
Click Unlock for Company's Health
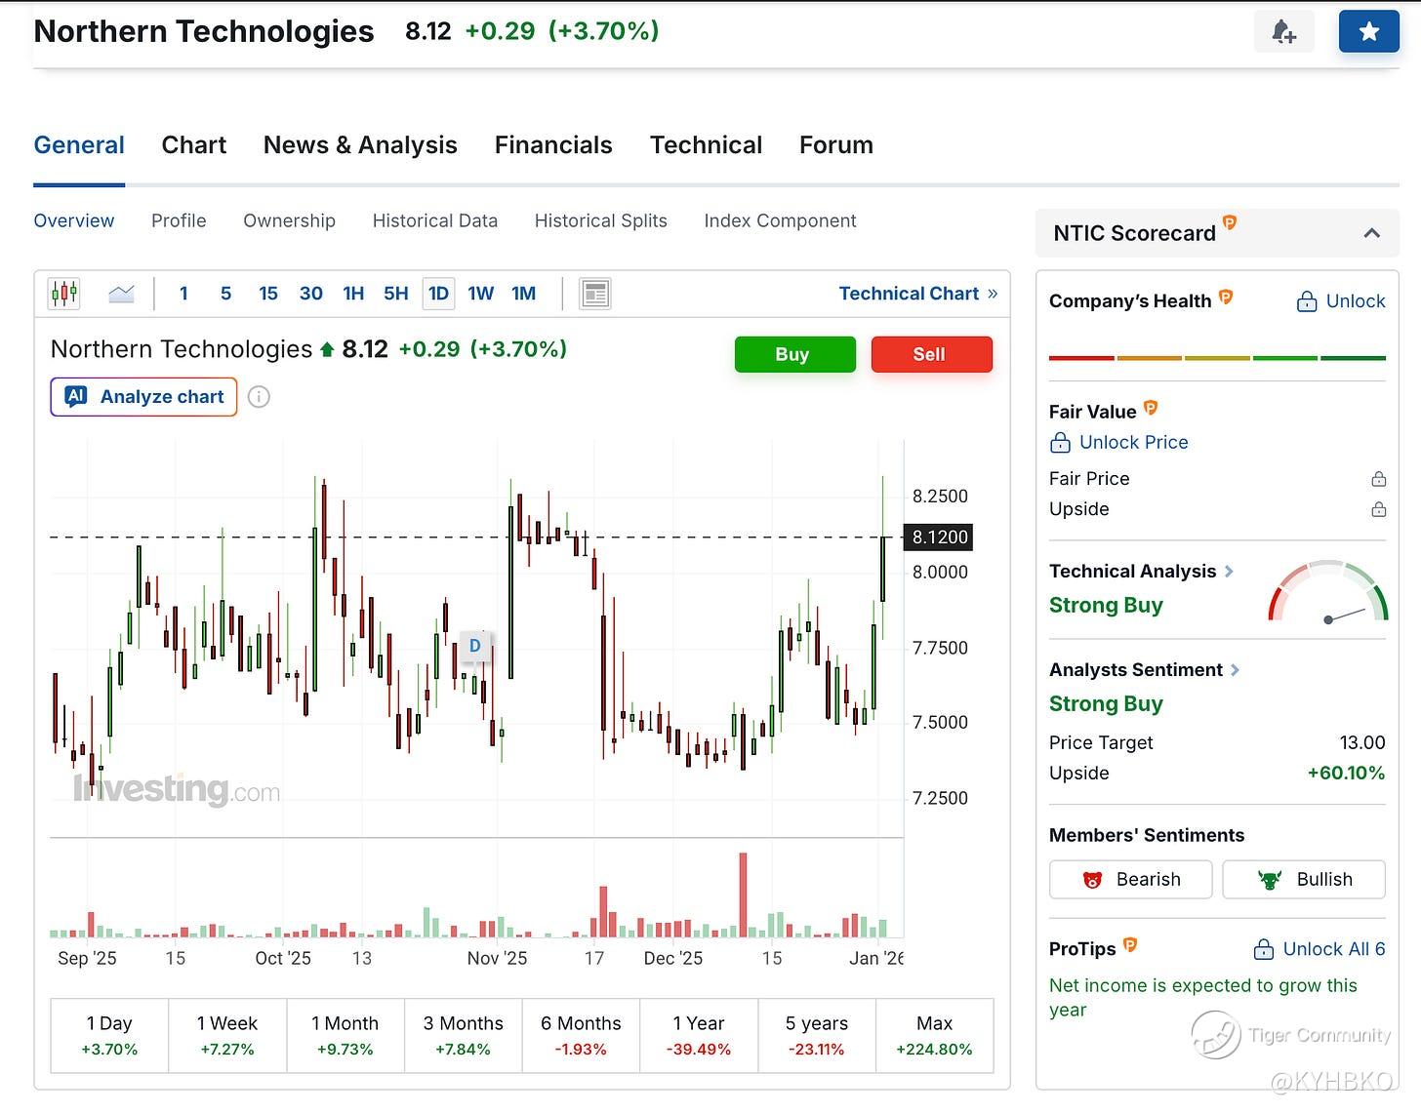(1341, 301)
